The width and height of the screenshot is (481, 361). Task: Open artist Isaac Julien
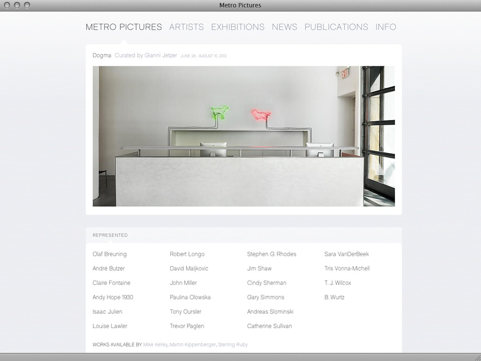(107, 312)
